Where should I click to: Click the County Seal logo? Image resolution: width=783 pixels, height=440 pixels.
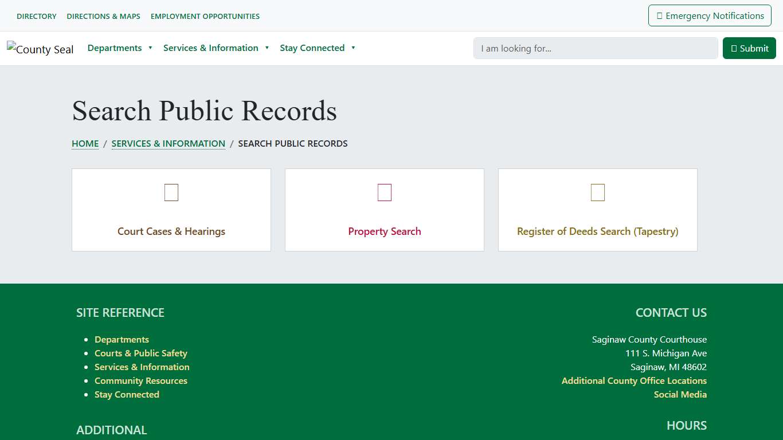[40, 48]
